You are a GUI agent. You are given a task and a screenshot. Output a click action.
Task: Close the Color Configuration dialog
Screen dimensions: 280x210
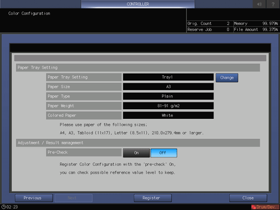[248, 198]
